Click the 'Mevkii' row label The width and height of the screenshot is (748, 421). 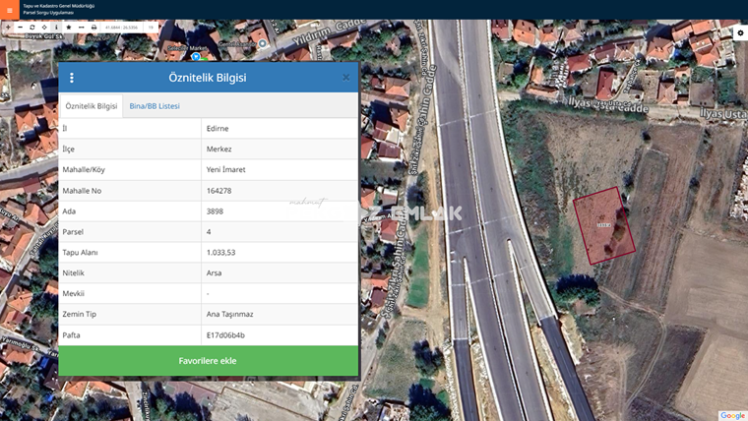pyautogui.click(x=73, y=293)
